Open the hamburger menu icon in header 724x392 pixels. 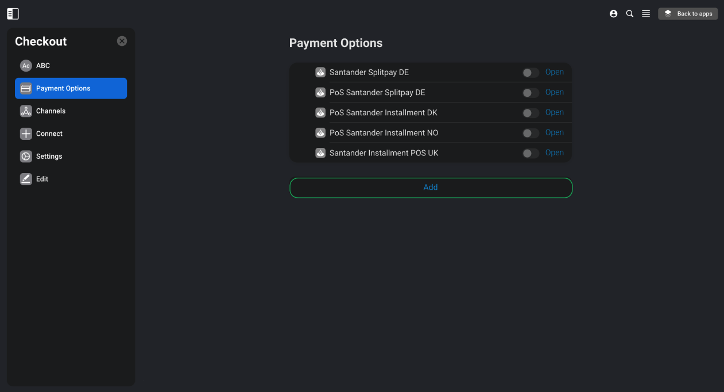pos(646,14)
